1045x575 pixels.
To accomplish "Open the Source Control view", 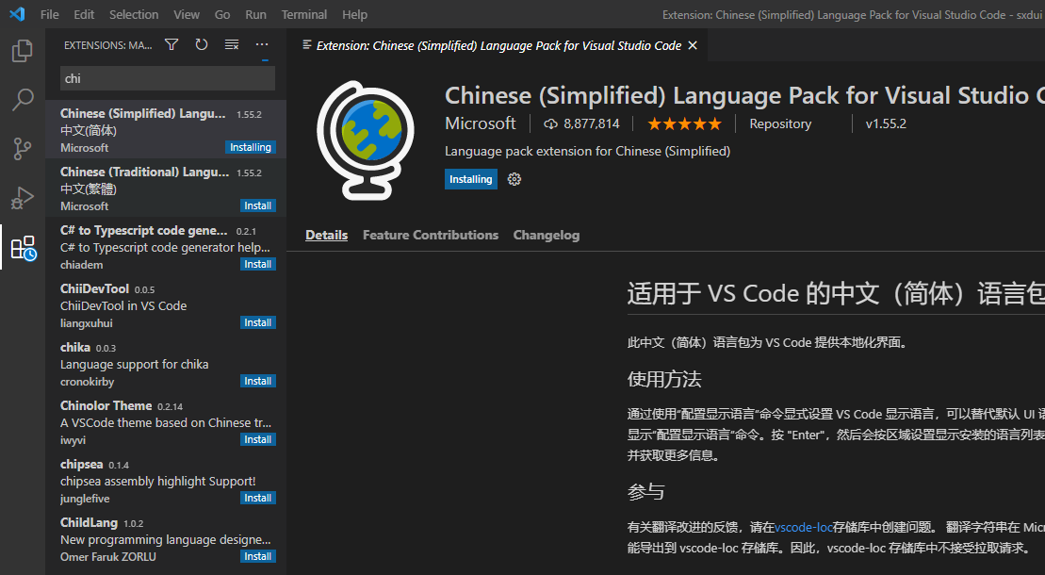I will 22,149.
